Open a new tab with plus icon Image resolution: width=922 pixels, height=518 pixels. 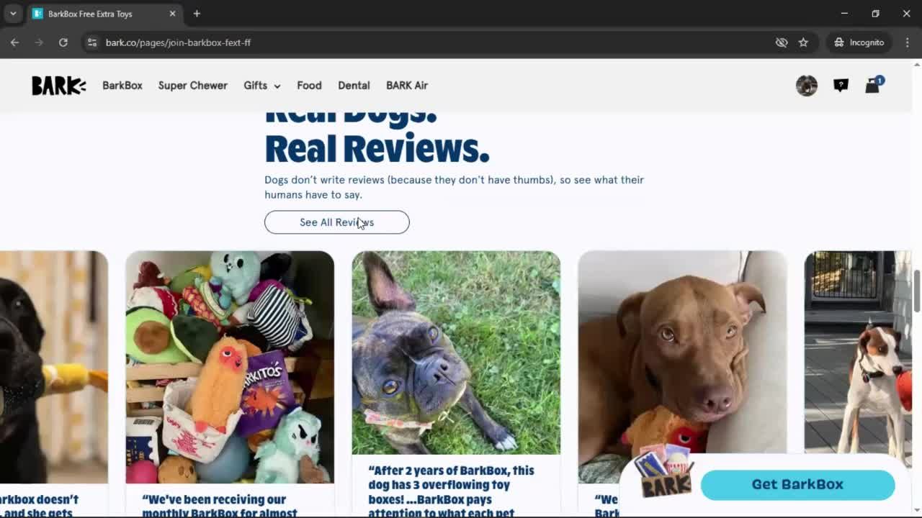pos(197,14)
